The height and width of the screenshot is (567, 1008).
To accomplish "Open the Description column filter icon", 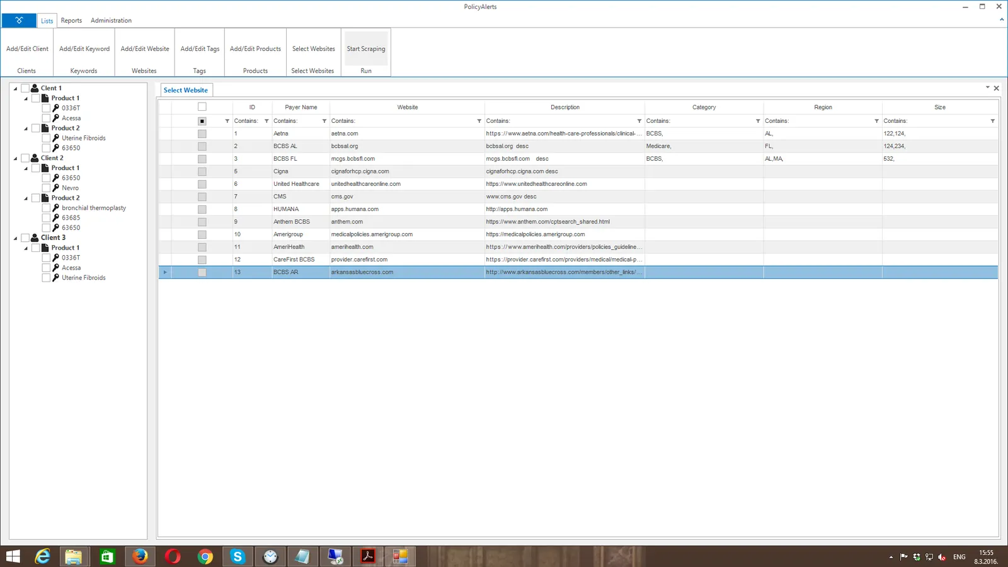I will point(639,121).
